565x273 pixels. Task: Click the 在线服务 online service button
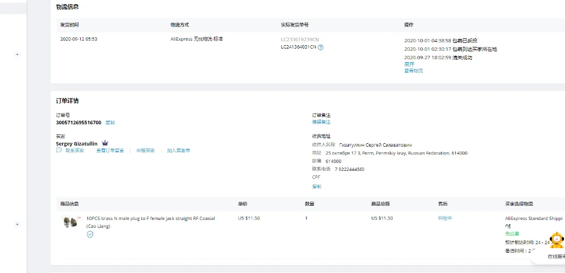pos(556,257)
